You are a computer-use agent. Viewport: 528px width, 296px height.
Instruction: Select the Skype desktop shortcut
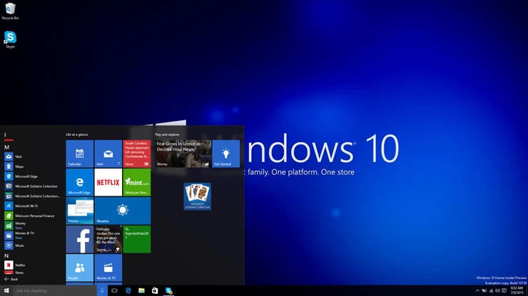(x=10, y=40)
